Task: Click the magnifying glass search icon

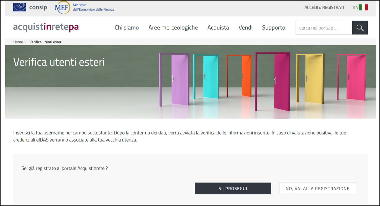Action: pos(360,28)
